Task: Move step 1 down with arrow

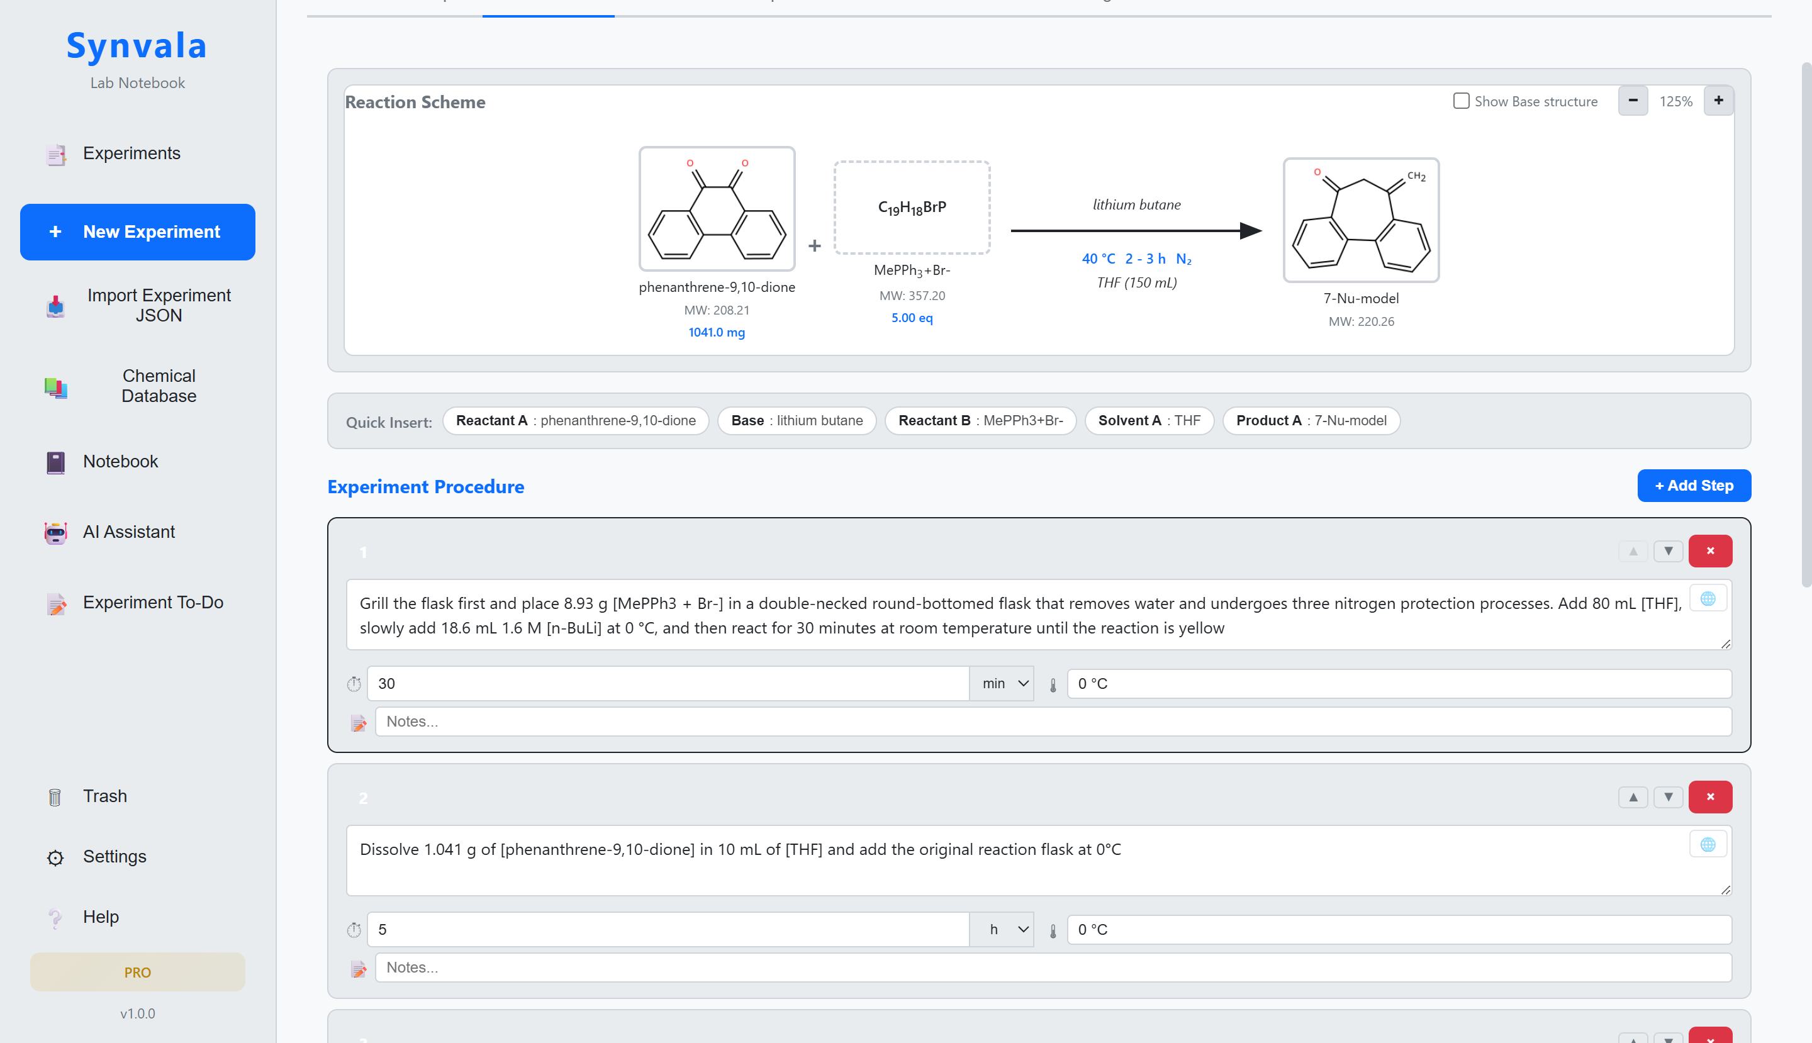Action: tap(1668, 551)
